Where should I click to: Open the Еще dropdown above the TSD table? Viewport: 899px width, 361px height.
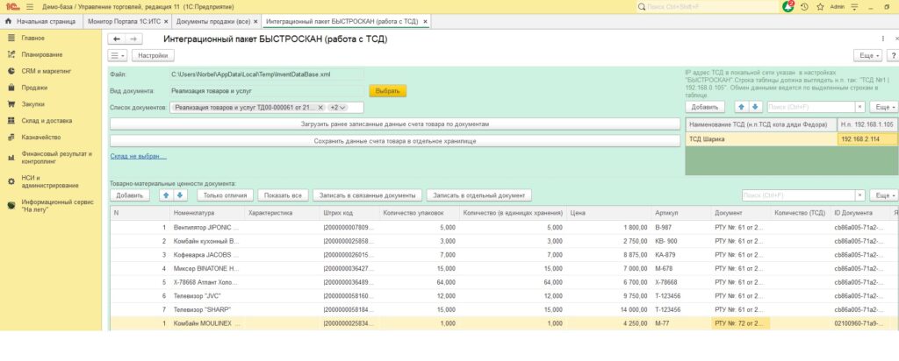(x=881, y=107)
